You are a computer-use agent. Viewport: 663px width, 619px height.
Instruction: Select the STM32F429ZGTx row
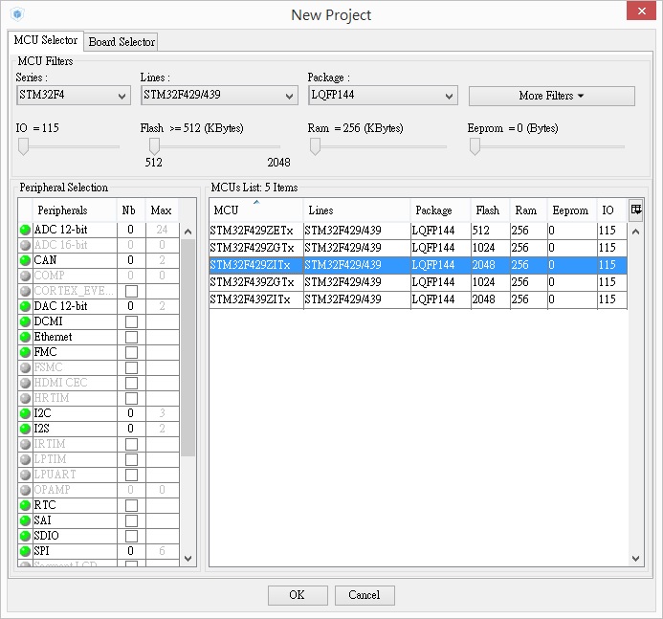pyautogui.click(x=418, y=248)
